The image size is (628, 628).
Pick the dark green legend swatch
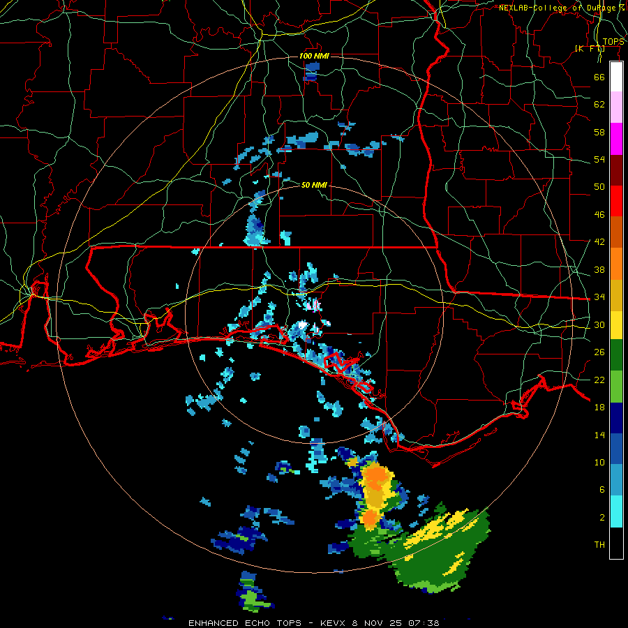(x=616, y=355)
